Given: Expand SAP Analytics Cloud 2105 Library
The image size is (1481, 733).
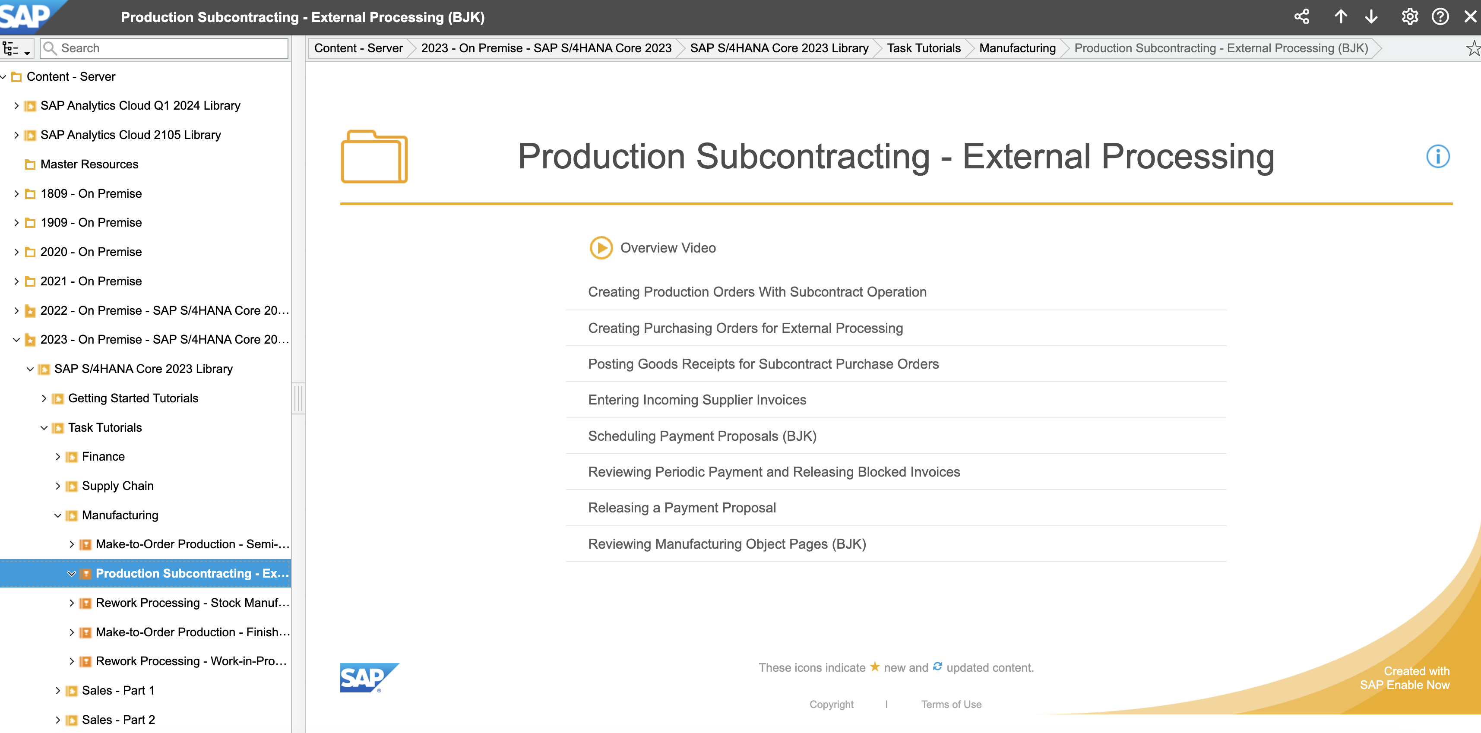Looking at the screenshot, I should click(x=16, y=135).
